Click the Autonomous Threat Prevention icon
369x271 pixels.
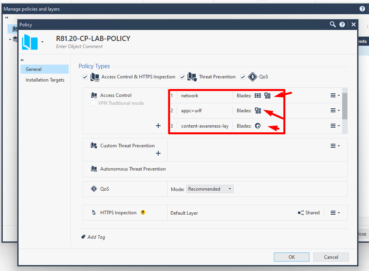click(94, 169)
